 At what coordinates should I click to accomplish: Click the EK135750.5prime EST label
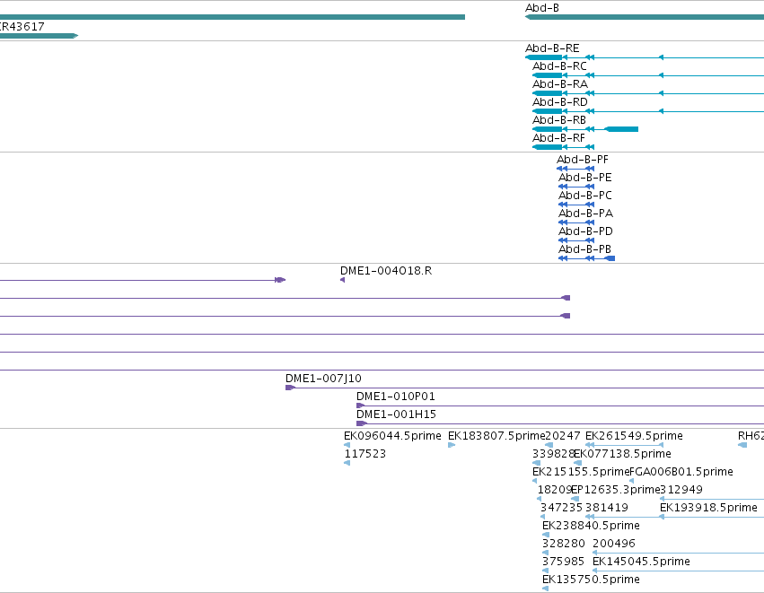pyautogui.click(x=591, y=580)
